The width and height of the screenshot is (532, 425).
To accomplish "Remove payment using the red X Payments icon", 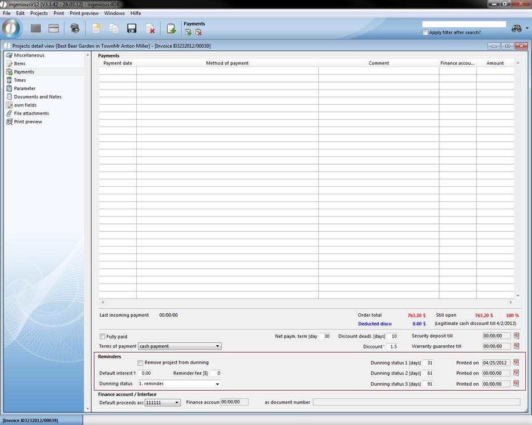I will click(x=198, y=32).
